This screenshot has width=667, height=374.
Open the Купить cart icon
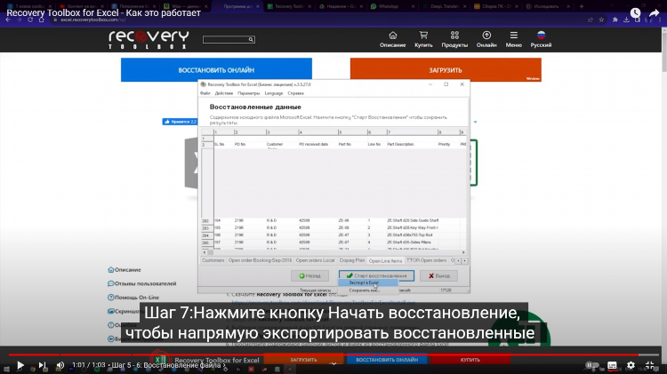423,39
